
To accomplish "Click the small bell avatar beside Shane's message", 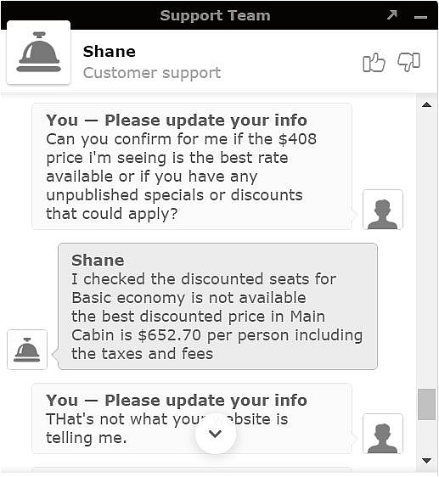I will (27, 350).
